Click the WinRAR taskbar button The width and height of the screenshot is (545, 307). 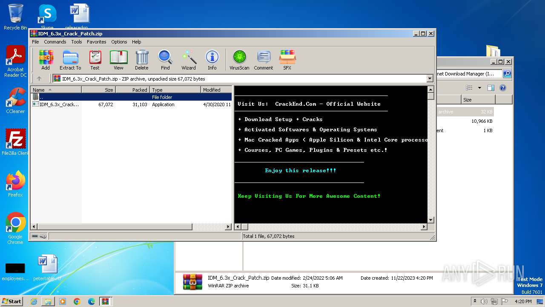coord(106,301)
